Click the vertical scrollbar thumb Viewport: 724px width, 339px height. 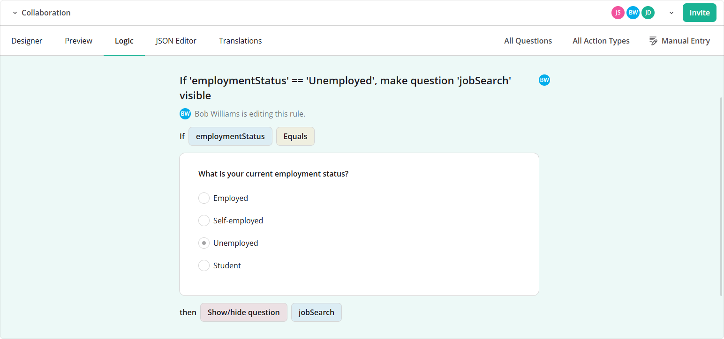(x=722, y=197)
